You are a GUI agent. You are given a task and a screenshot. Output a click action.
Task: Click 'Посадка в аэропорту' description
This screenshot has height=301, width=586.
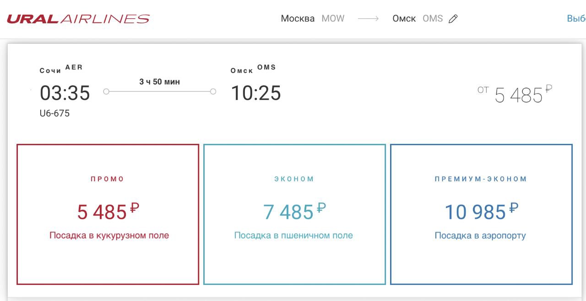[x=480, y=236]
